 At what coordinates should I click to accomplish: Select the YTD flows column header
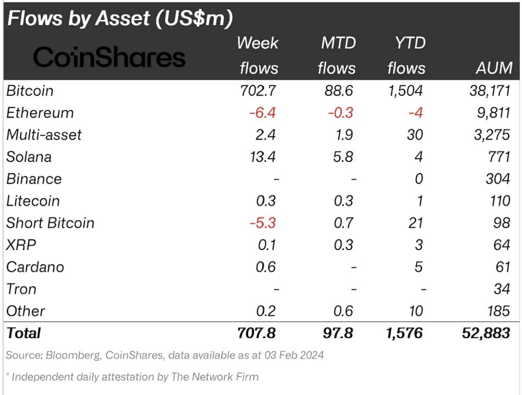tap(406, 55)
